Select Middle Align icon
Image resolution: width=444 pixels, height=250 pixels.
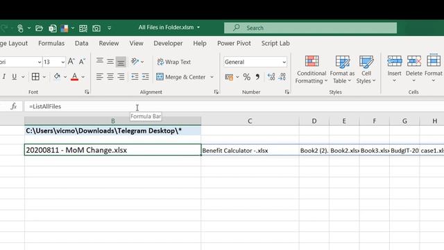pyautogui.click(x=110, y=61)
